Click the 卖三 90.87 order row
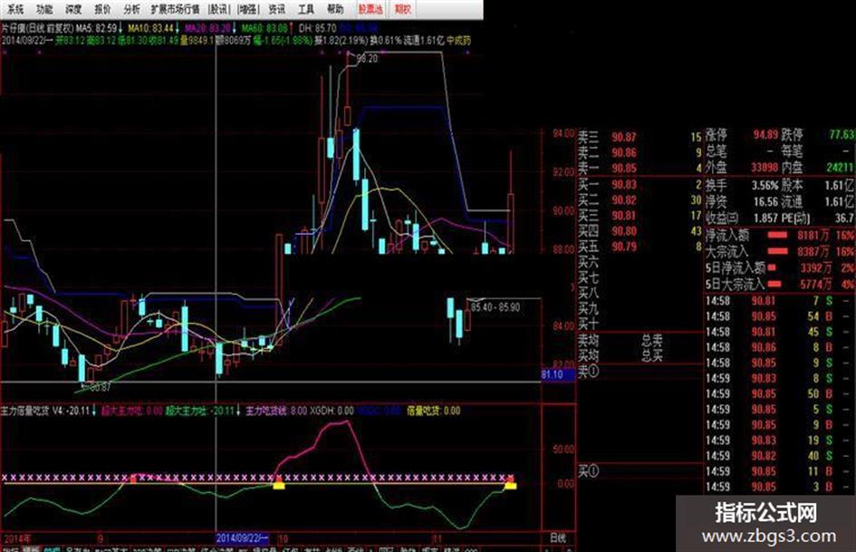Screen dimensions: 856x552 click(640, 137)
